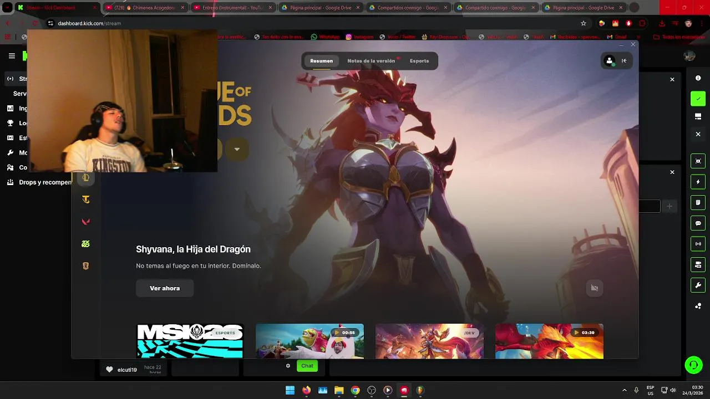
Task: Click the server panels icon in Kick sidebar
Action: coord(698,265)
